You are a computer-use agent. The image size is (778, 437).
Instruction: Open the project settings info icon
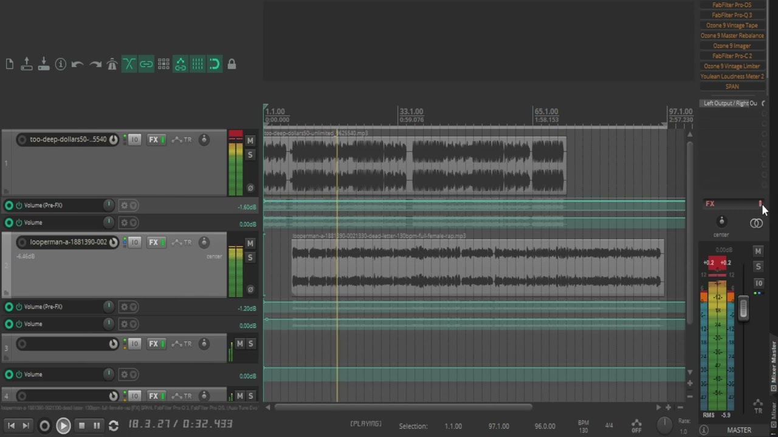(61, 64)
